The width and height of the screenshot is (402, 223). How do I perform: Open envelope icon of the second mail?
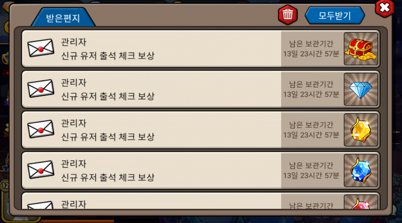[x=41, y=88]
